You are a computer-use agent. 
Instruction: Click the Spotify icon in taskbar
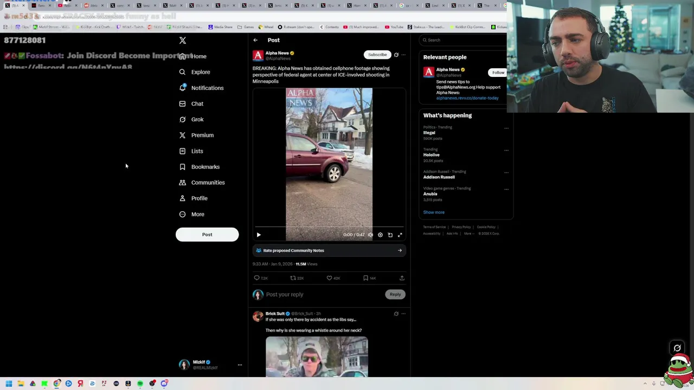[140, 383]
